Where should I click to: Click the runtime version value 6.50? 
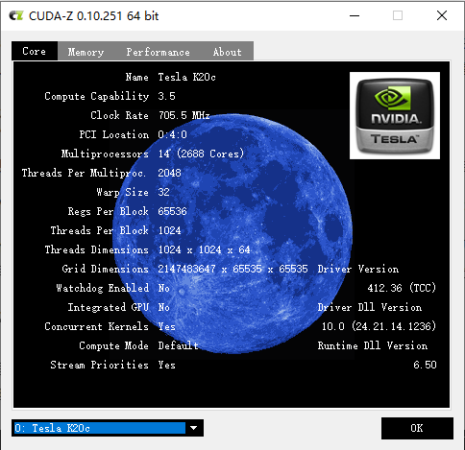pos(425,365)
